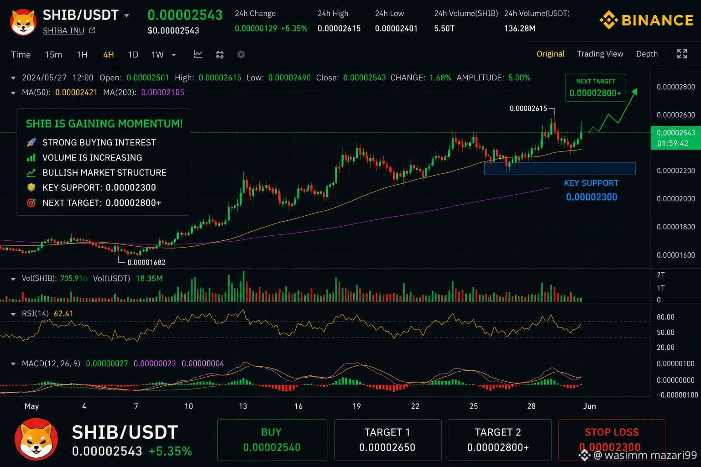Click the RSI(14) value 62.41
Viewport: 701px width, 467px height.
63,313
